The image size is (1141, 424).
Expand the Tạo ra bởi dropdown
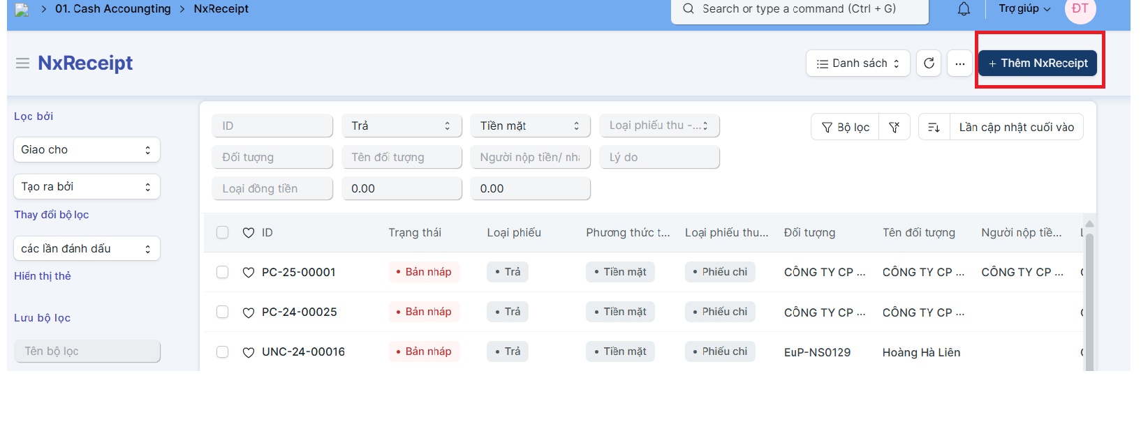coord(87,187)
